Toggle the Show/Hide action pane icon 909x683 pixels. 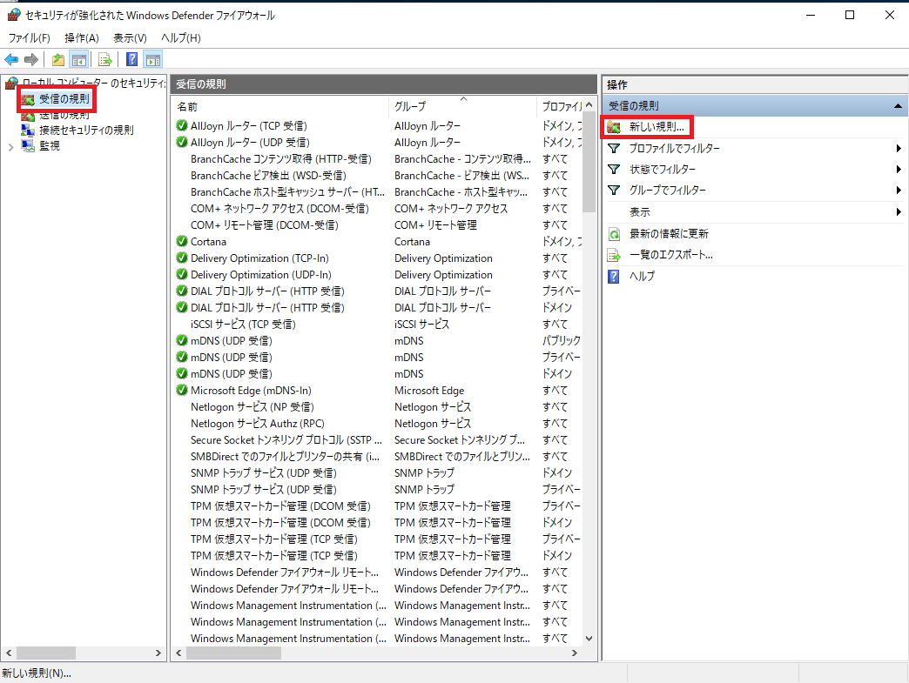coord(153,59)
